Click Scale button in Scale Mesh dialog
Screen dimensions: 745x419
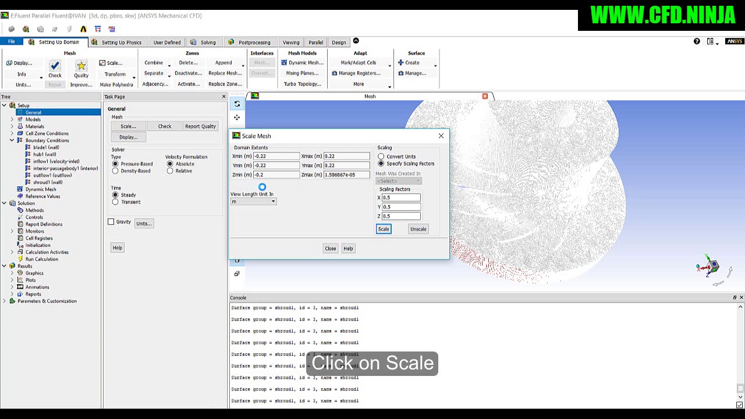tap(384, 229)
